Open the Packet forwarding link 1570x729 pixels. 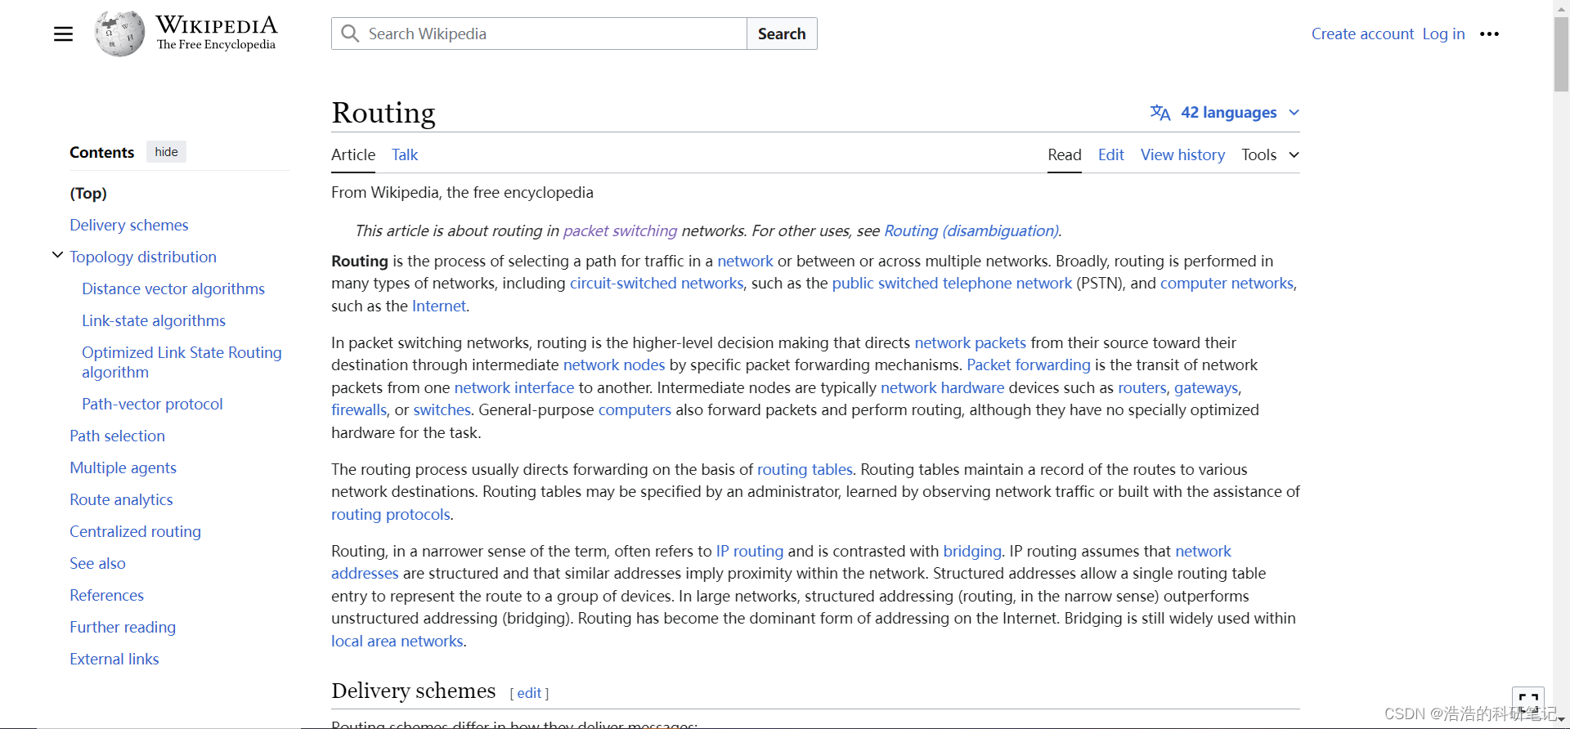[1029, 364]
